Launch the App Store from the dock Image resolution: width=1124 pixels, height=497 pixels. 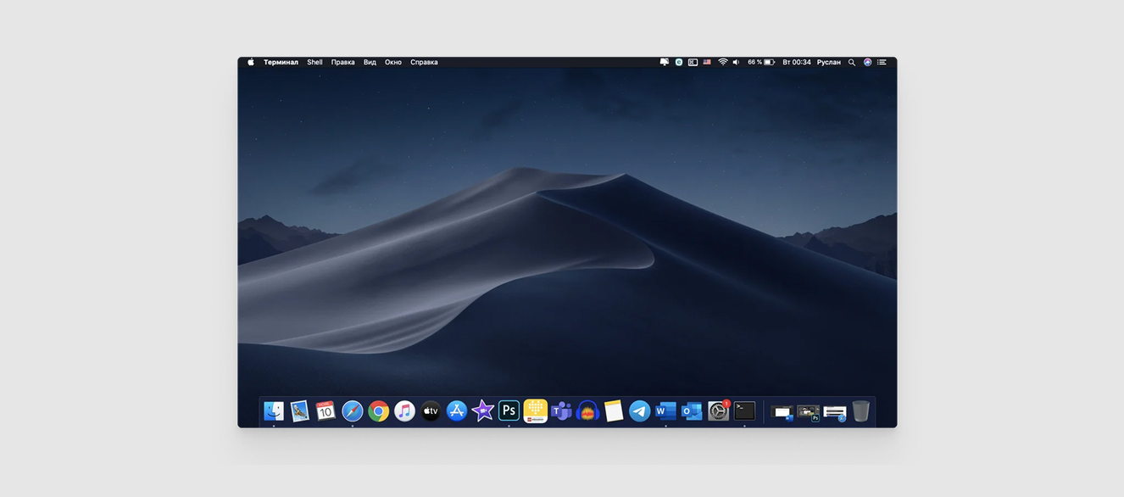pos(457,411)
